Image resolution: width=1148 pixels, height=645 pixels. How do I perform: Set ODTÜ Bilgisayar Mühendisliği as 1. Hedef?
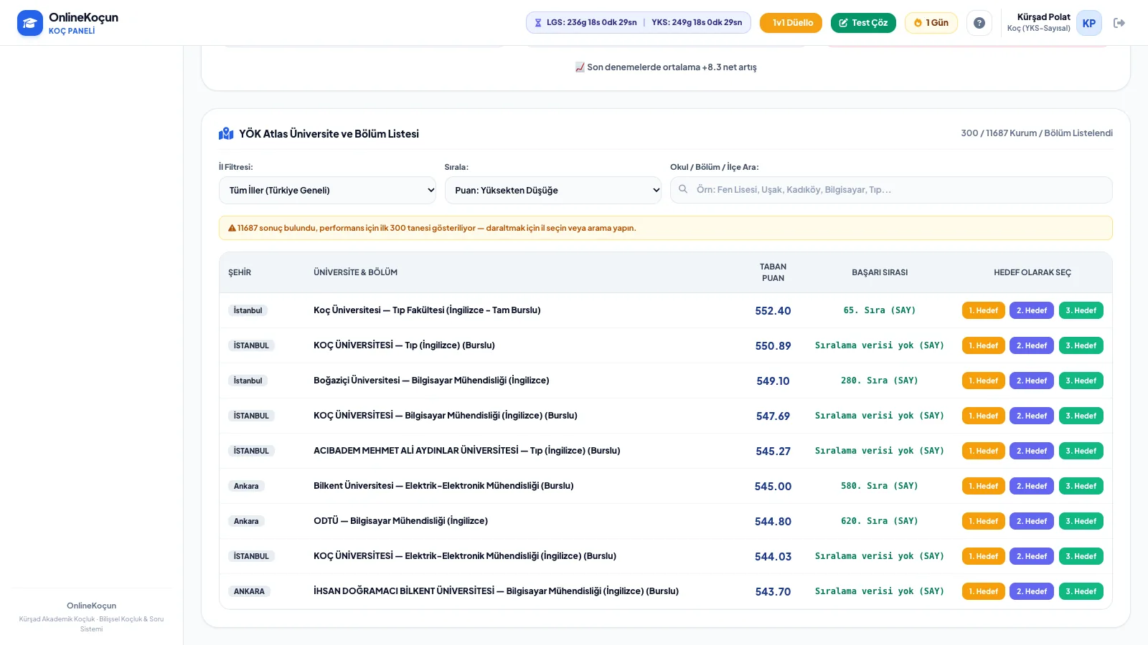click(x=983, y=521)
